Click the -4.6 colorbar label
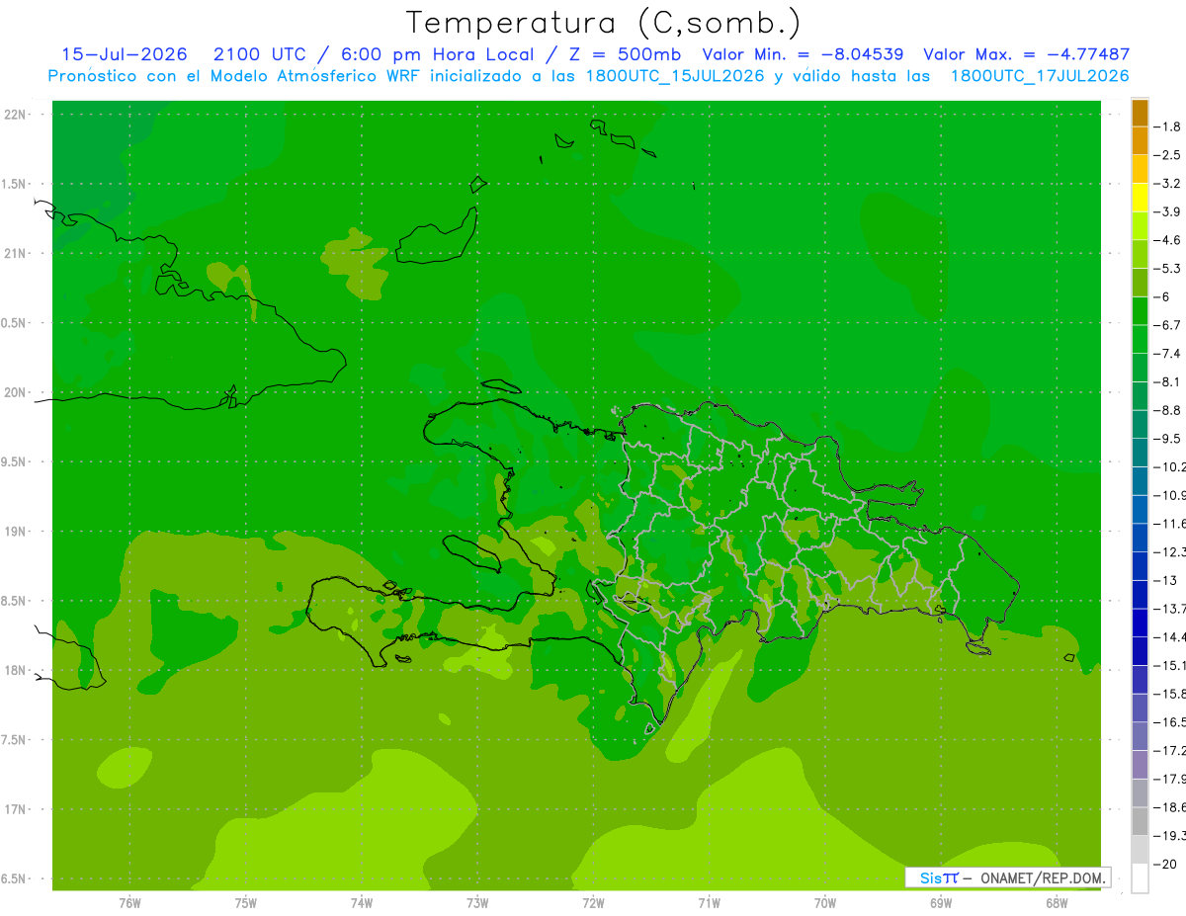Image resolution: width=1186 pixels, height=916 pixels. [1167, 240]
